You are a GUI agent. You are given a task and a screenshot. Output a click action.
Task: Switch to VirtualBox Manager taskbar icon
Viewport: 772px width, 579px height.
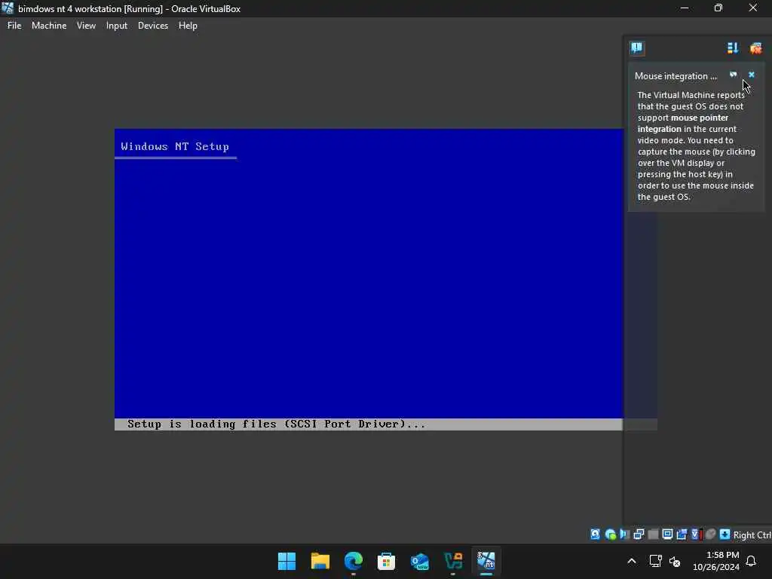453,561
